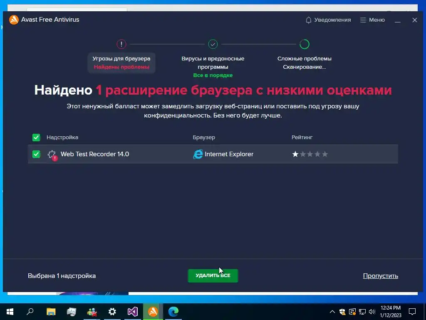Open the Windows Start menu
Screen dimensions: 426x320
[x=10, y=312]
